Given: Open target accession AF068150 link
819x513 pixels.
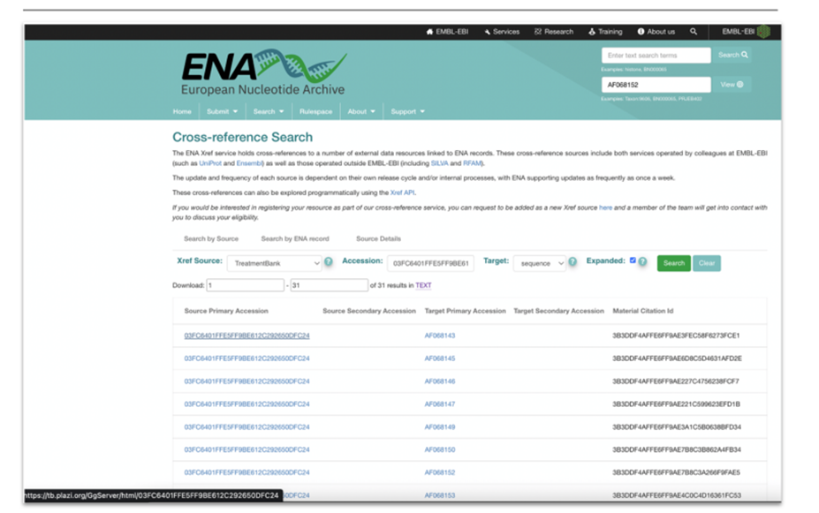Looking at the screenshot, I should click(x=440, y=449).
